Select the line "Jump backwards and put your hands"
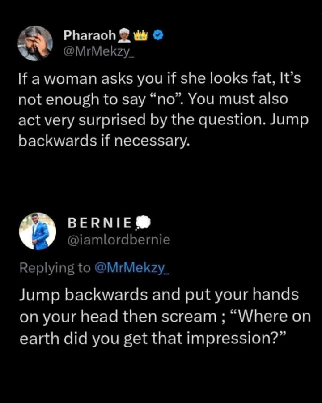This screenshot has width=322, height=403. click(159, 295)
